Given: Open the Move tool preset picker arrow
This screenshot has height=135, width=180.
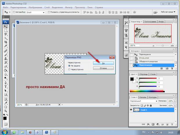Looking at the screenshot, I should pyautogui.click(x=10, y=12).
